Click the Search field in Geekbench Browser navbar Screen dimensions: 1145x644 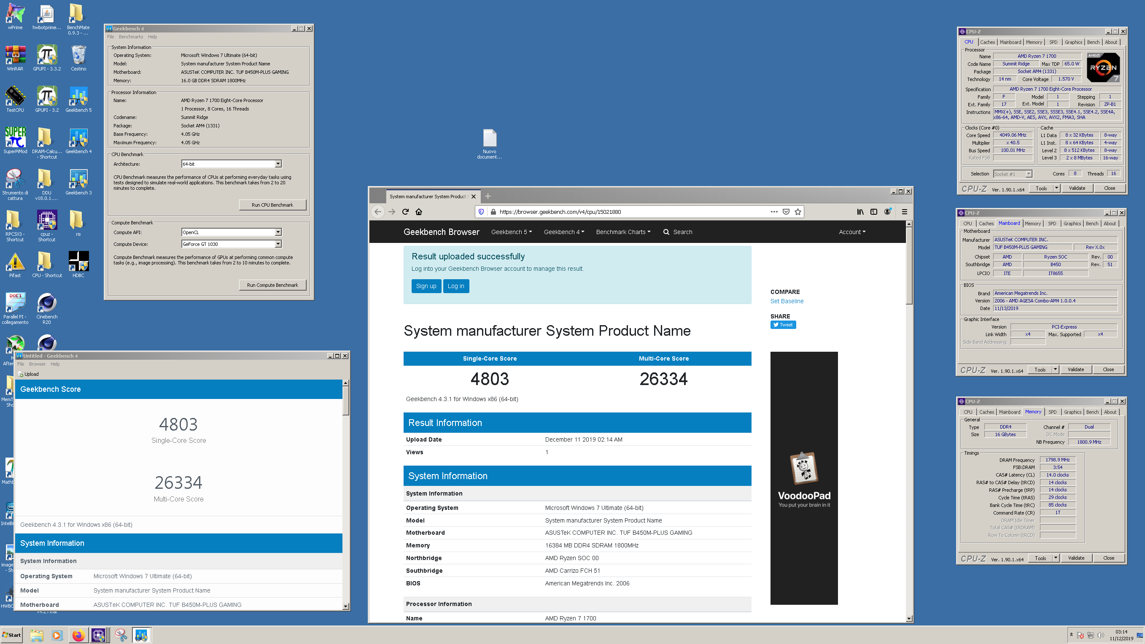click(678, 232)
